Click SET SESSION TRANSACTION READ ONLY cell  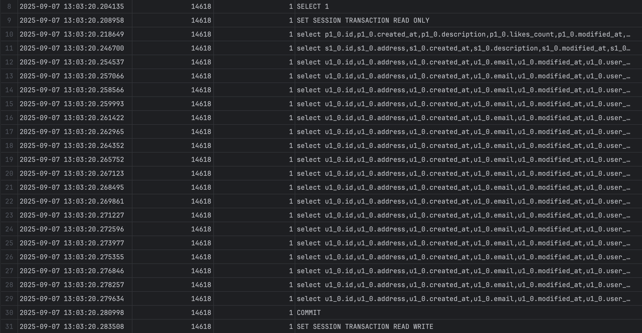point(363,20)
